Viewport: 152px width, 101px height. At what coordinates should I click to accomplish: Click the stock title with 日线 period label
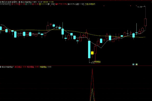point(9,2)
